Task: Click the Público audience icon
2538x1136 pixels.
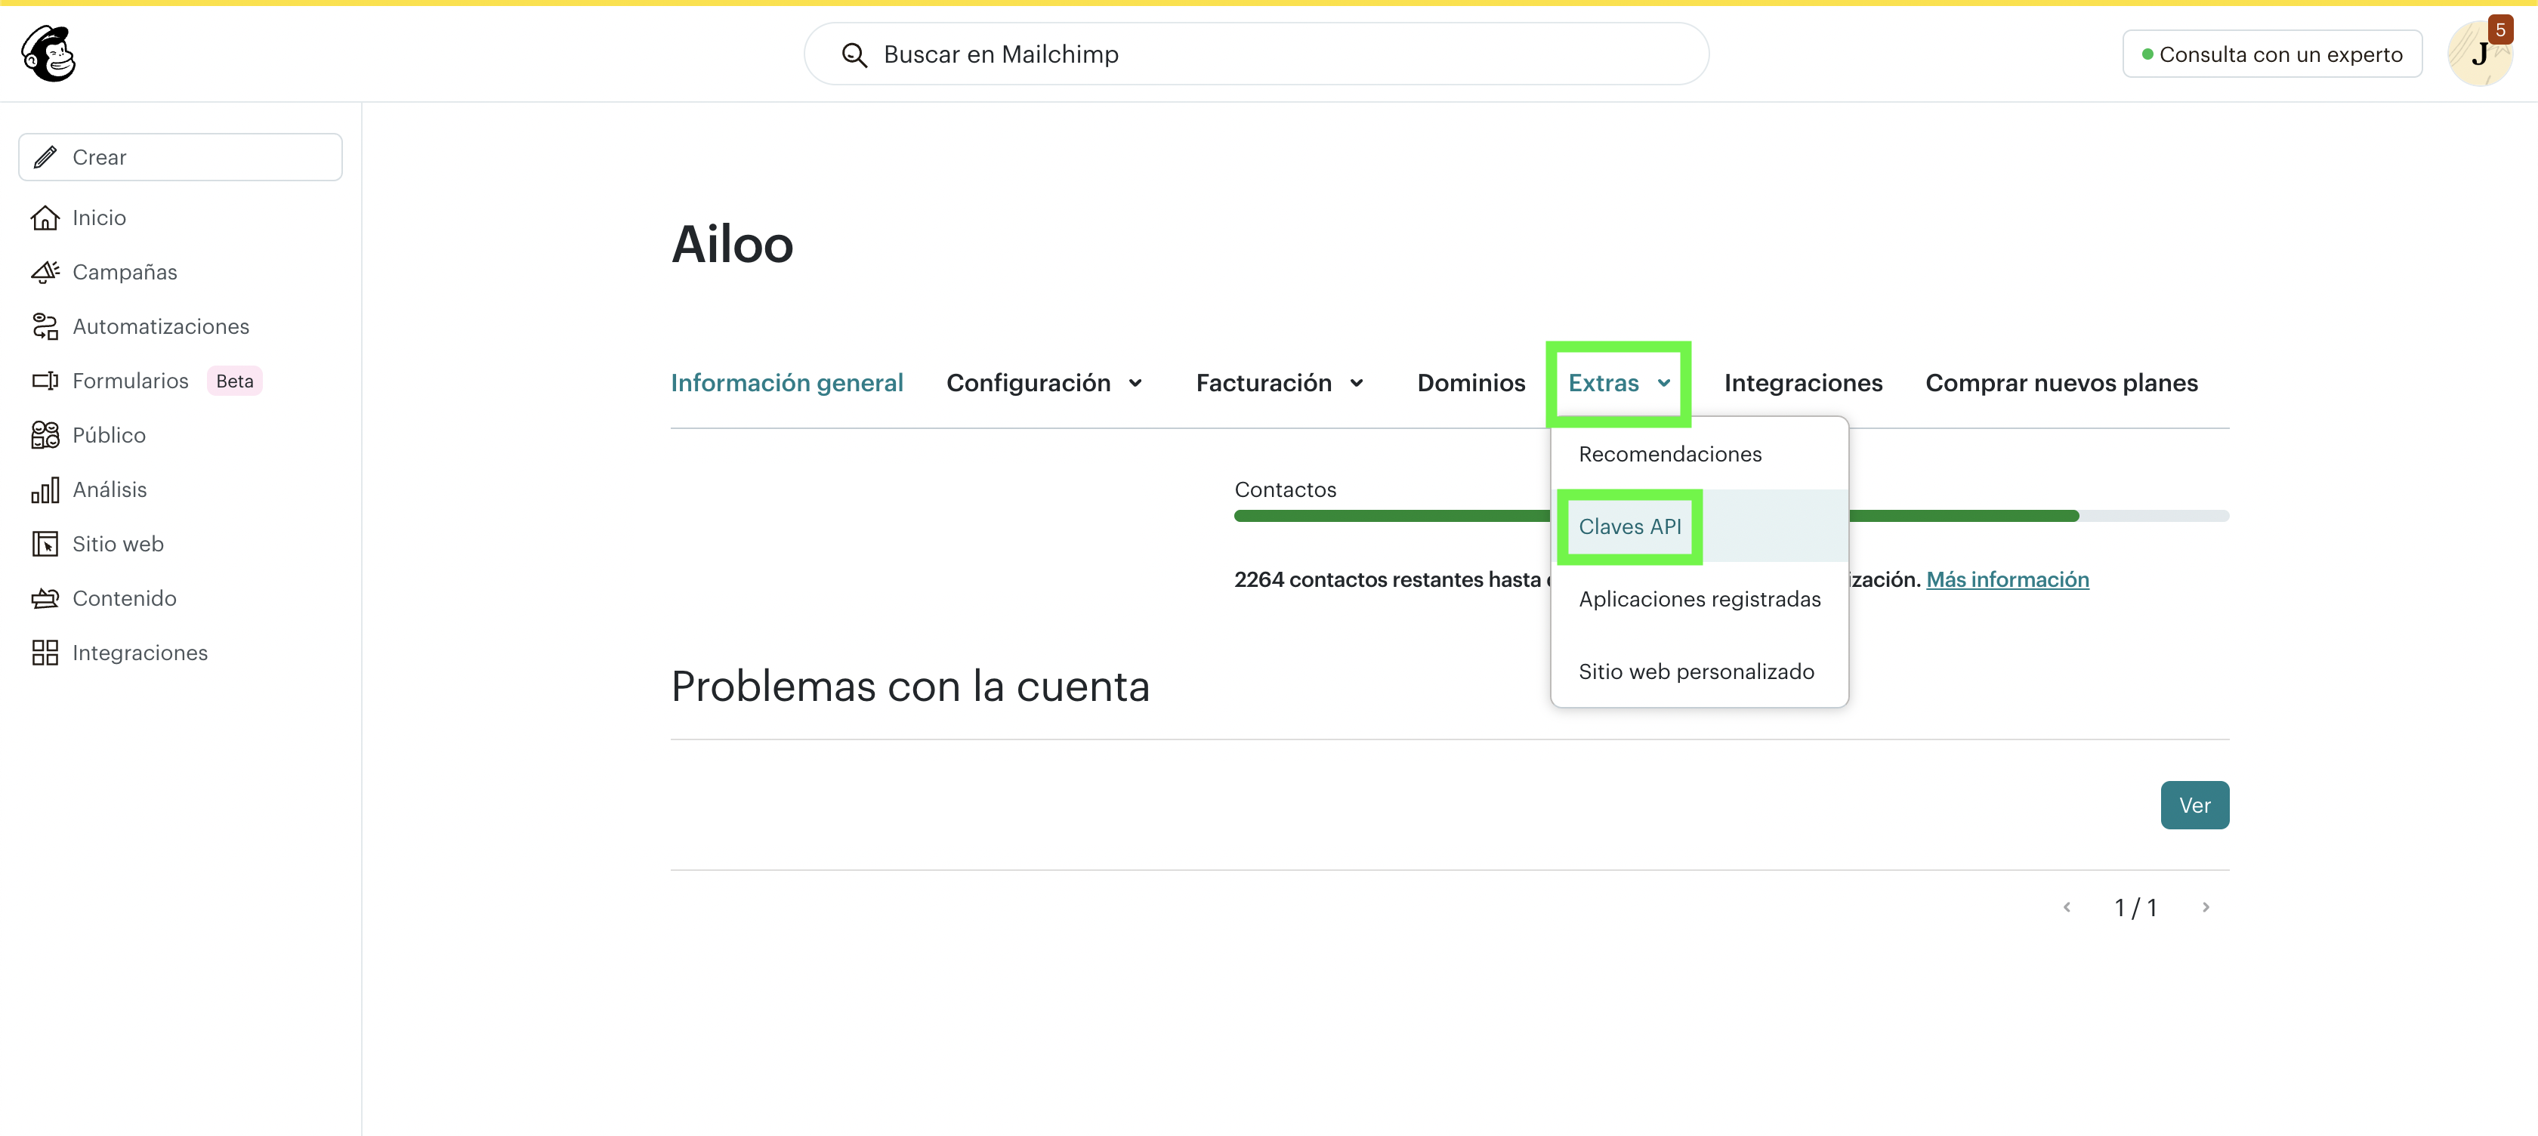Action: [x=45, y=434]
